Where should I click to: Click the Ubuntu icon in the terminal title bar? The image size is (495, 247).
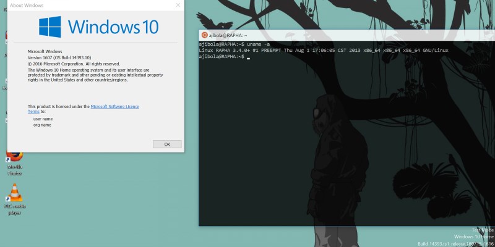204,35
